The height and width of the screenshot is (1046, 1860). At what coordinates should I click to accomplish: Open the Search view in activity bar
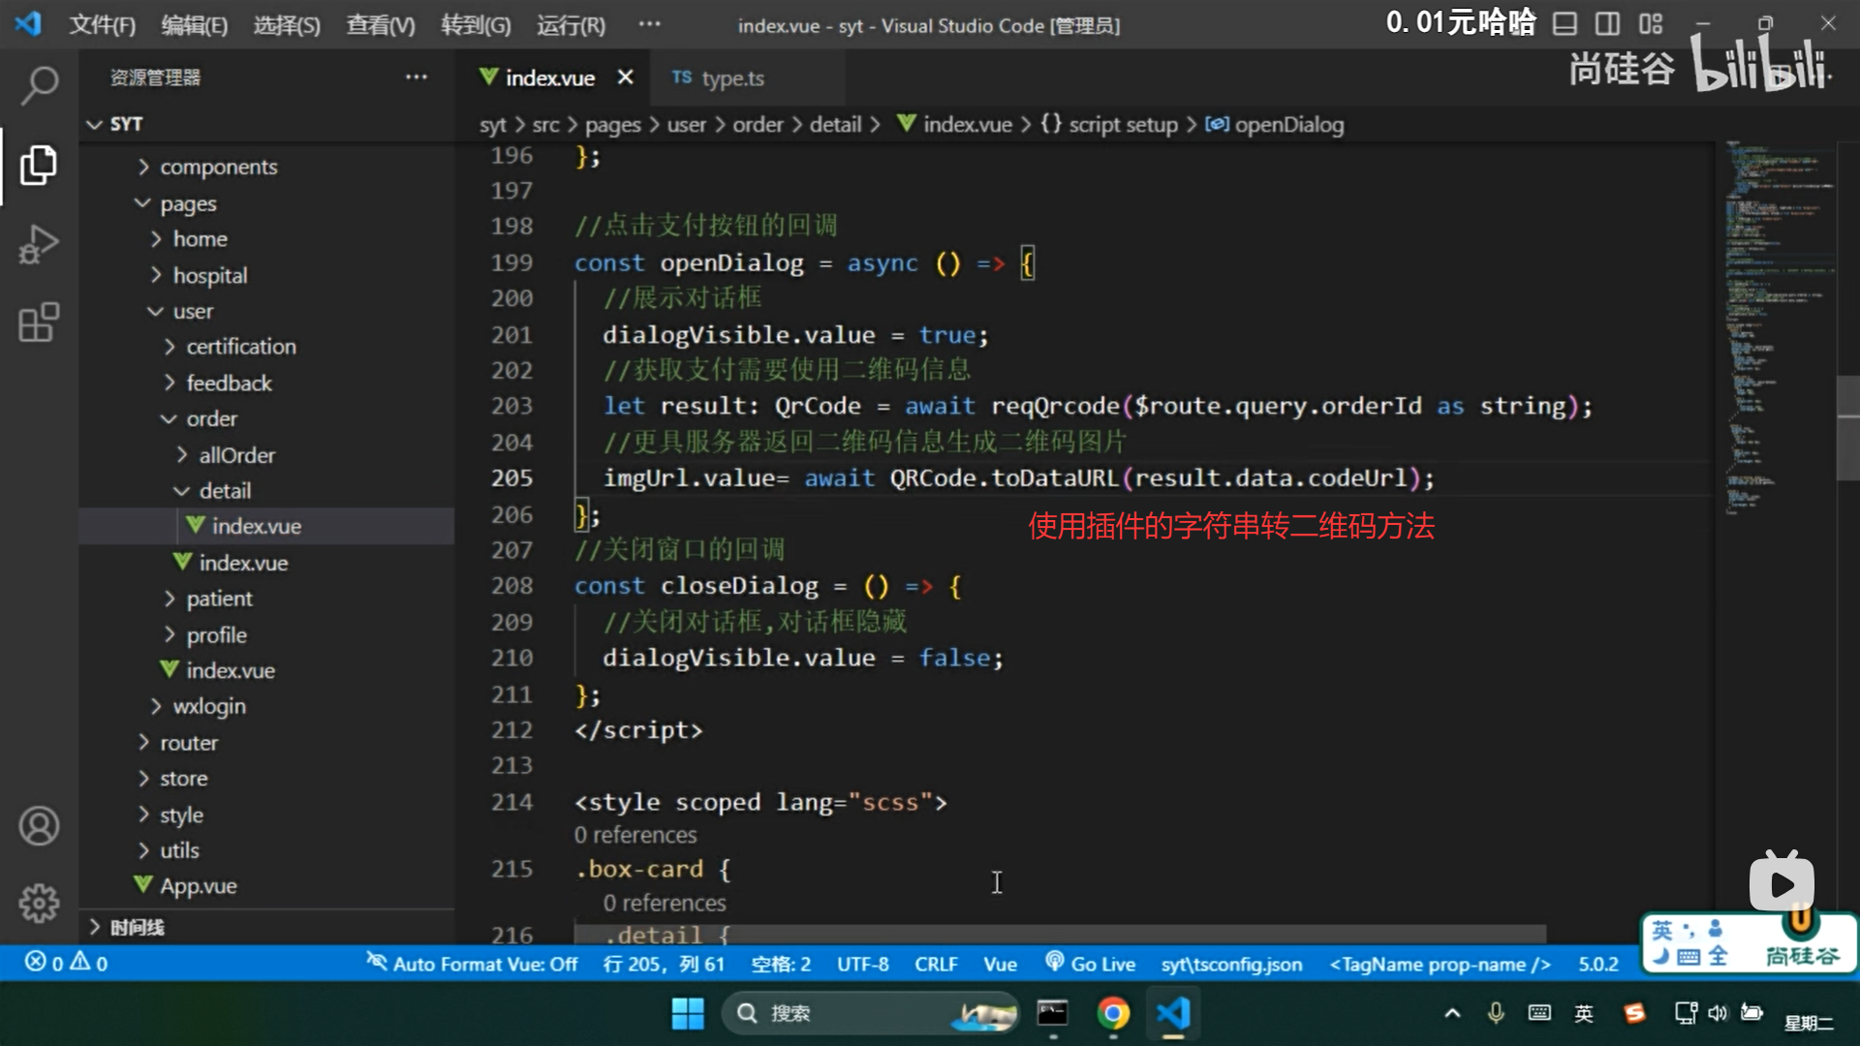coord(39,85)
